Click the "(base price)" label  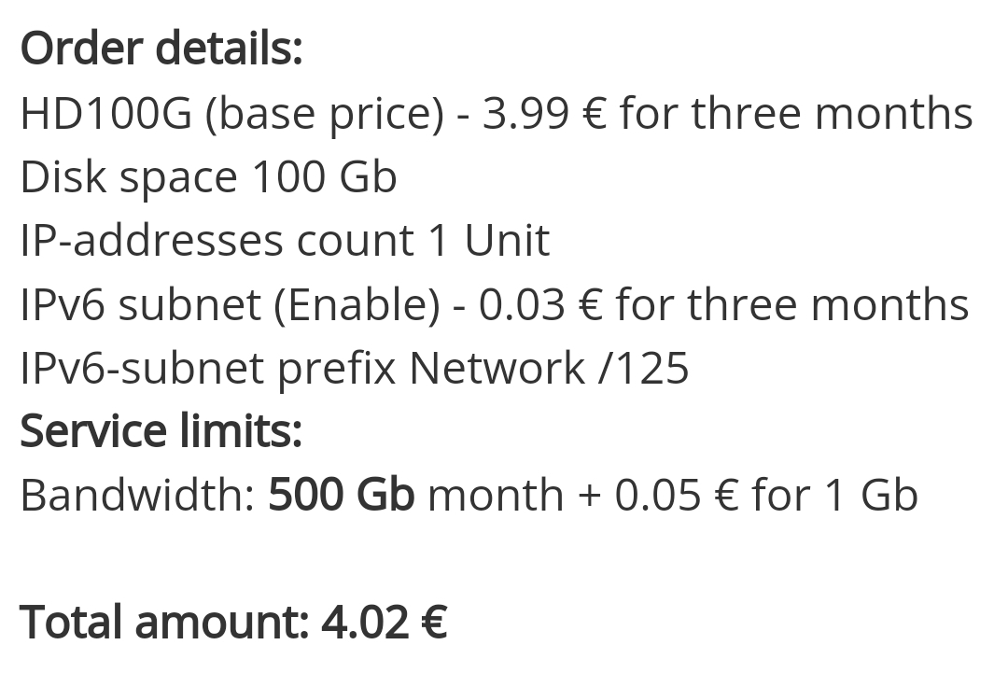tap(325, 114)
